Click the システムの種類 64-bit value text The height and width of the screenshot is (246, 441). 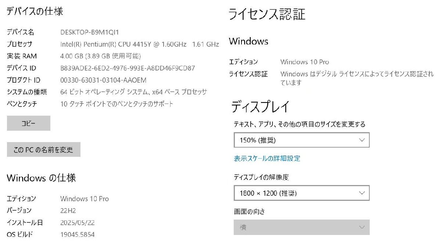[133, 92]
